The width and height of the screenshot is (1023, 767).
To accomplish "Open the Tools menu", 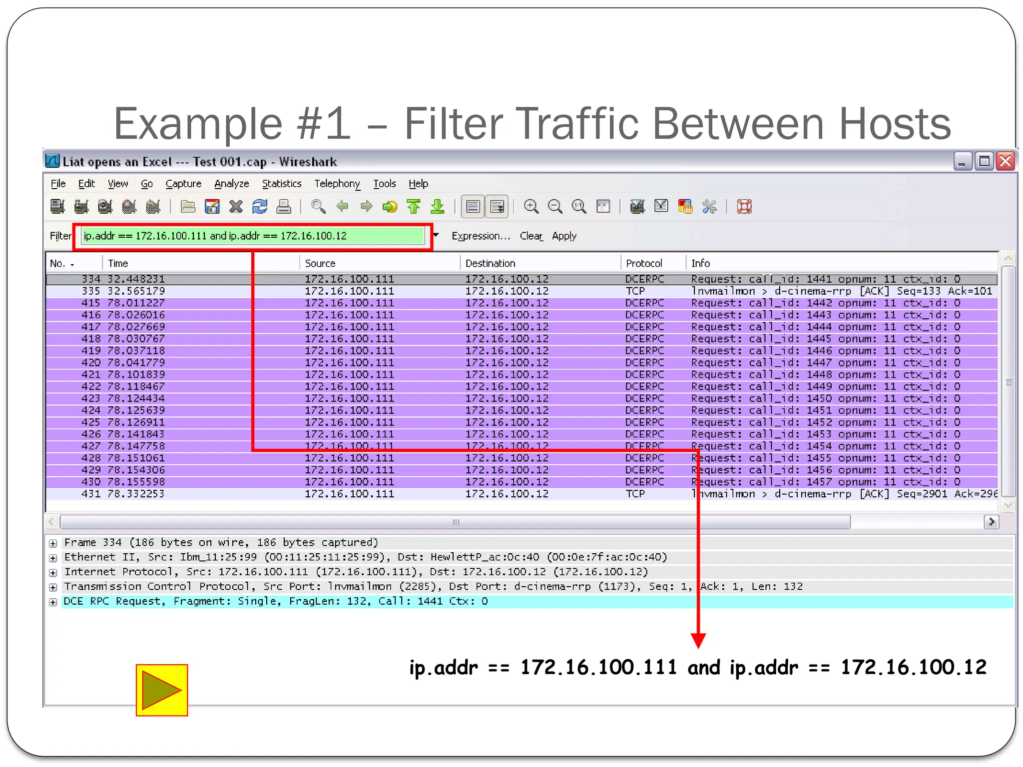I will 385,184.
